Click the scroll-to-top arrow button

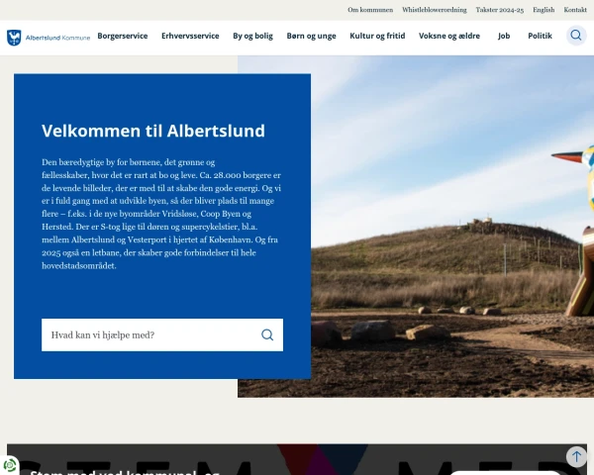click(576, 456)
